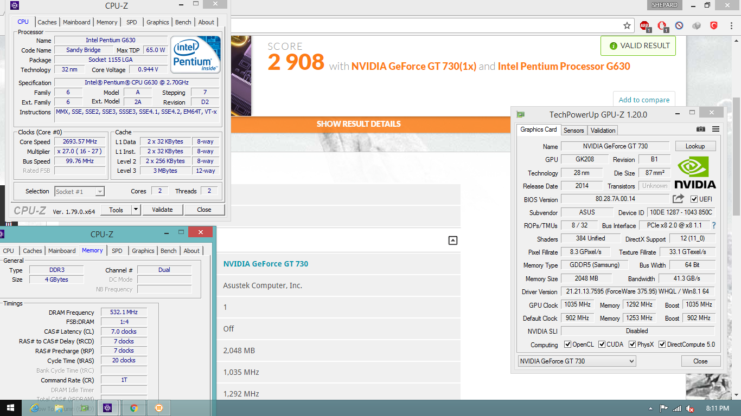Open the Validation tab in GPU-Z
Screen dimensions: 741x416
[x=603, y=130]
